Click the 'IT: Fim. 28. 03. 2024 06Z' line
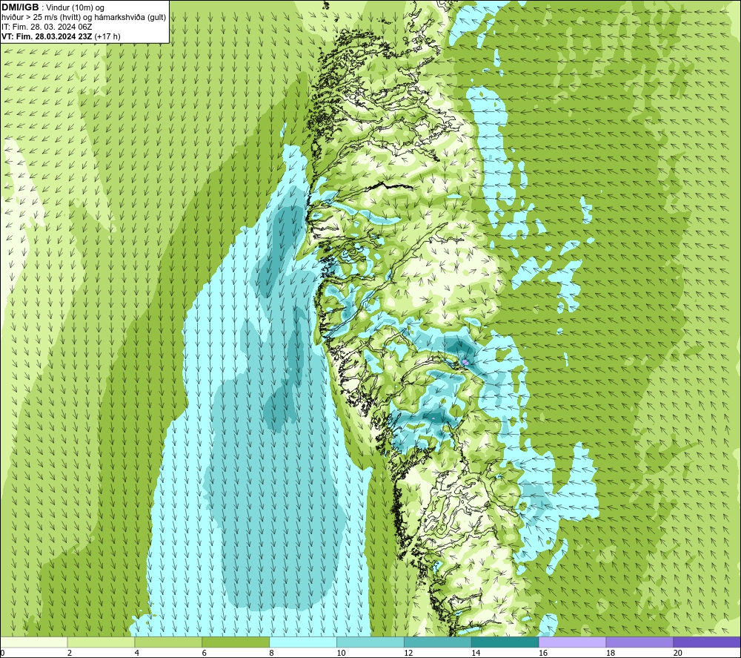The image size is (741, 658). (x=46, y=27)
